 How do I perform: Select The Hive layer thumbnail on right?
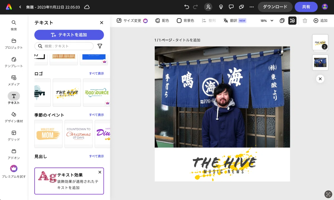320,42
